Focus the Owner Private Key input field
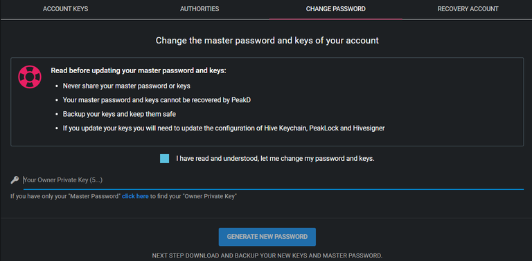This screenshot has width=532, height=261. click(273, 180)
